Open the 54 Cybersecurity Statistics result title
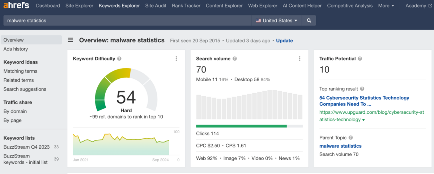Viewport: 434px width, 174px height. coord(364,101)
